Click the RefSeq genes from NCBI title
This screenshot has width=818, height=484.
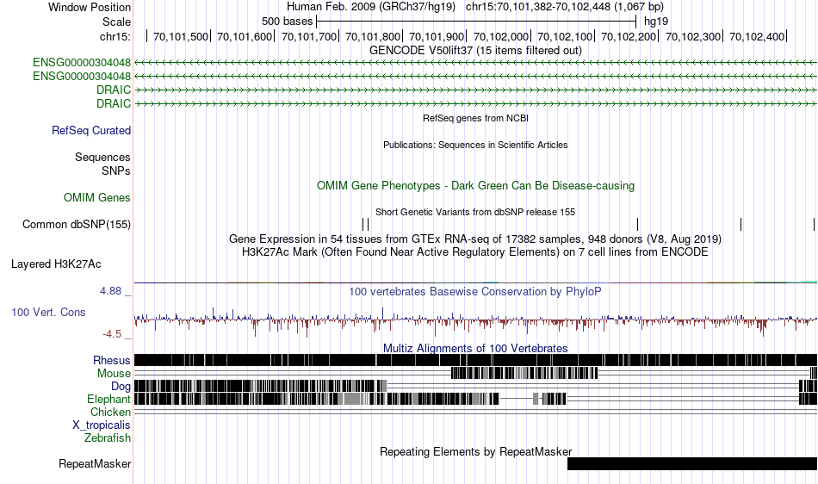476,118
